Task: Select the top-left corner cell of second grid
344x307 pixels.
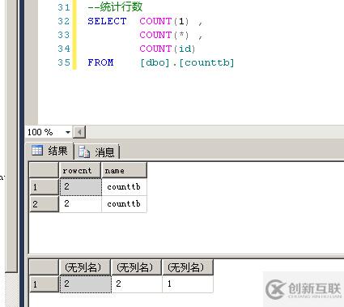Action: [x=44, y=267]
